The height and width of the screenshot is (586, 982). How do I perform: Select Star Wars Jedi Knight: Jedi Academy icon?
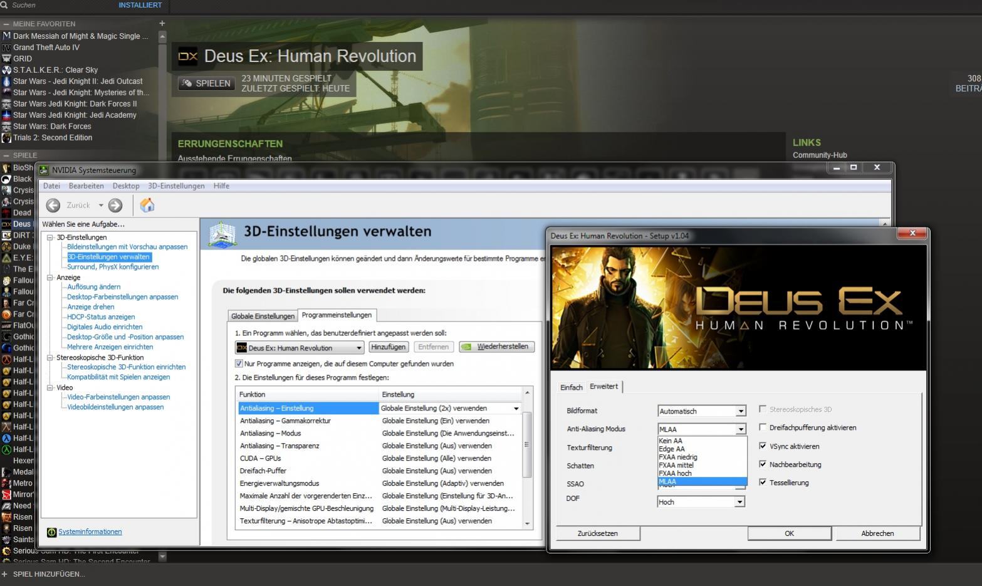point(6,115)
